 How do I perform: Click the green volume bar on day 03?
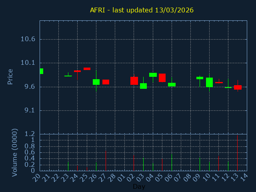pyautogui.click(x=143, y=164)
